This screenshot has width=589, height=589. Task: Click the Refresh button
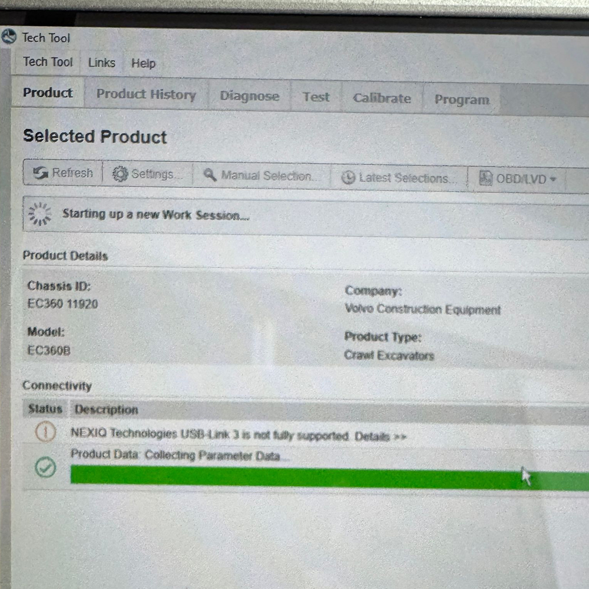63,173
